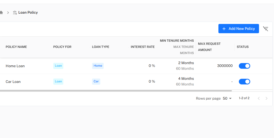Click the plus icon in Add New Policy
The height and width of the screenshot is (138, 274).
click(x=224, y=29)
